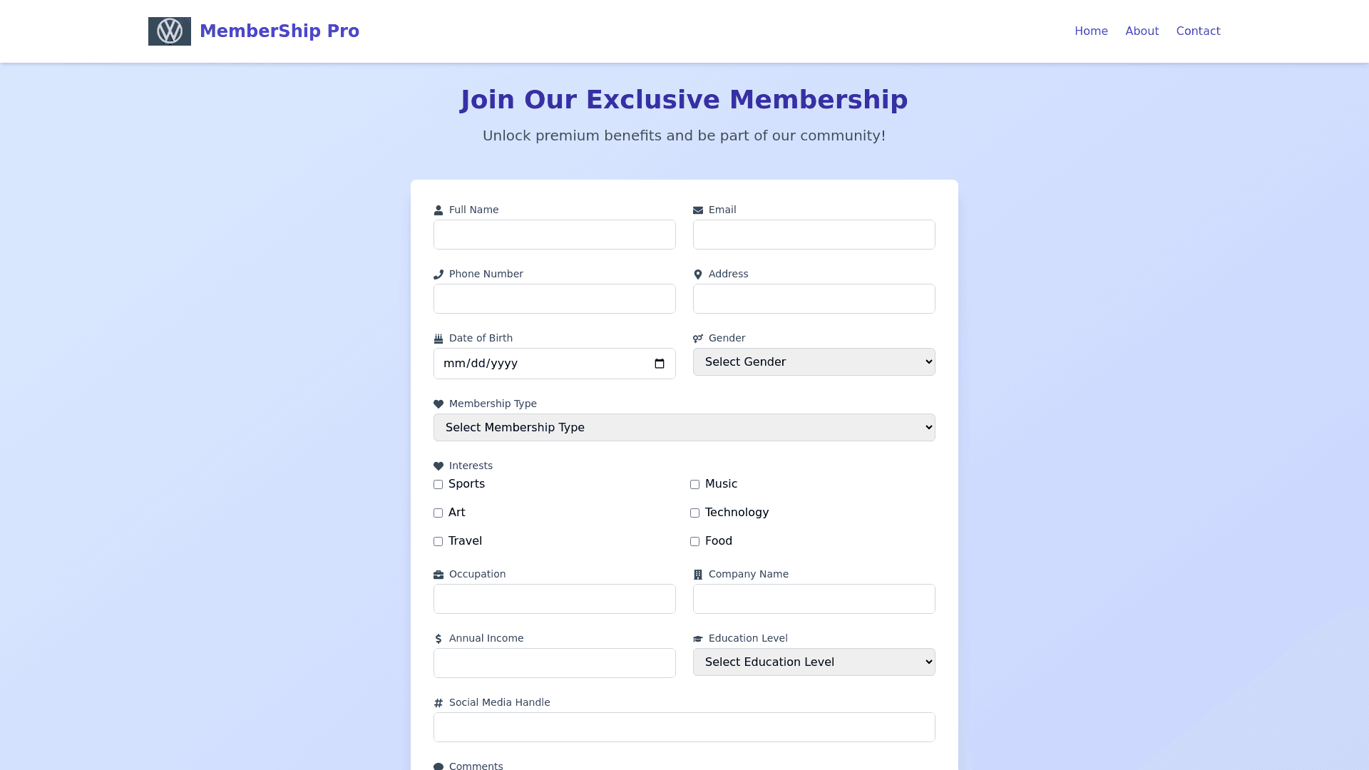Click the envelope icon beside Email
1369x770 pixels.
pos(698,210)
